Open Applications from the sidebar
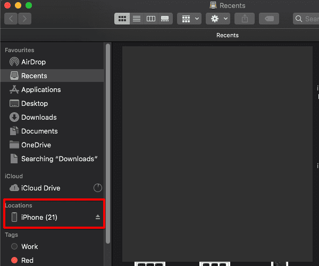Image resolution: width=319 pixels, height=266 pixels. tap(40, 90)
